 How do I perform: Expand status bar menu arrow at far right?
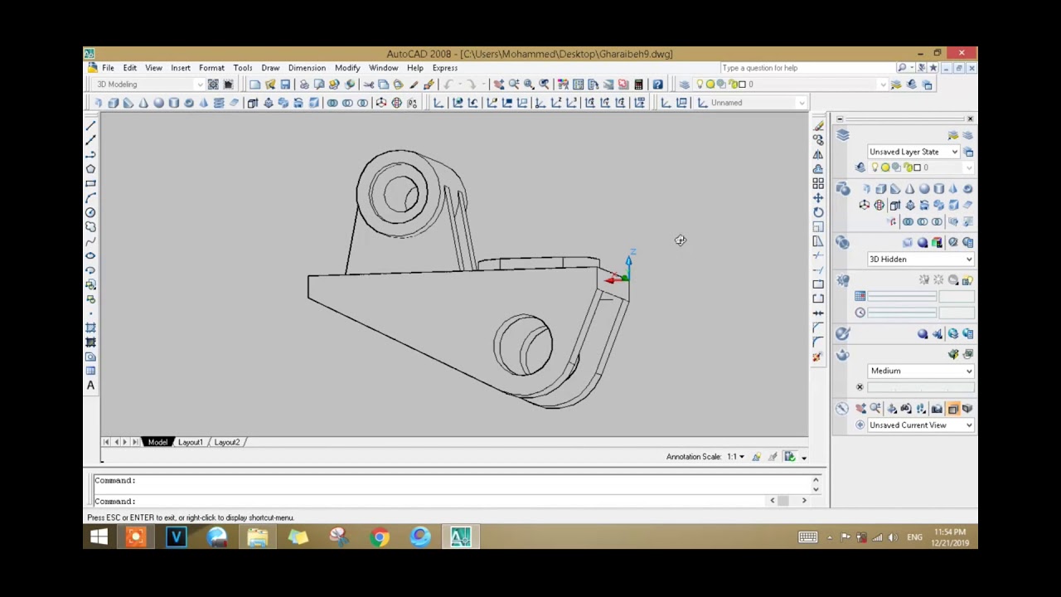pyautogui.click(x=803, y=458)
